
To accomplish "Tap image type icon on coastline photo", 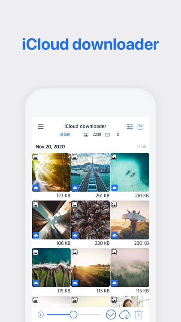I will pyautogui.click(x=35, y=252).
